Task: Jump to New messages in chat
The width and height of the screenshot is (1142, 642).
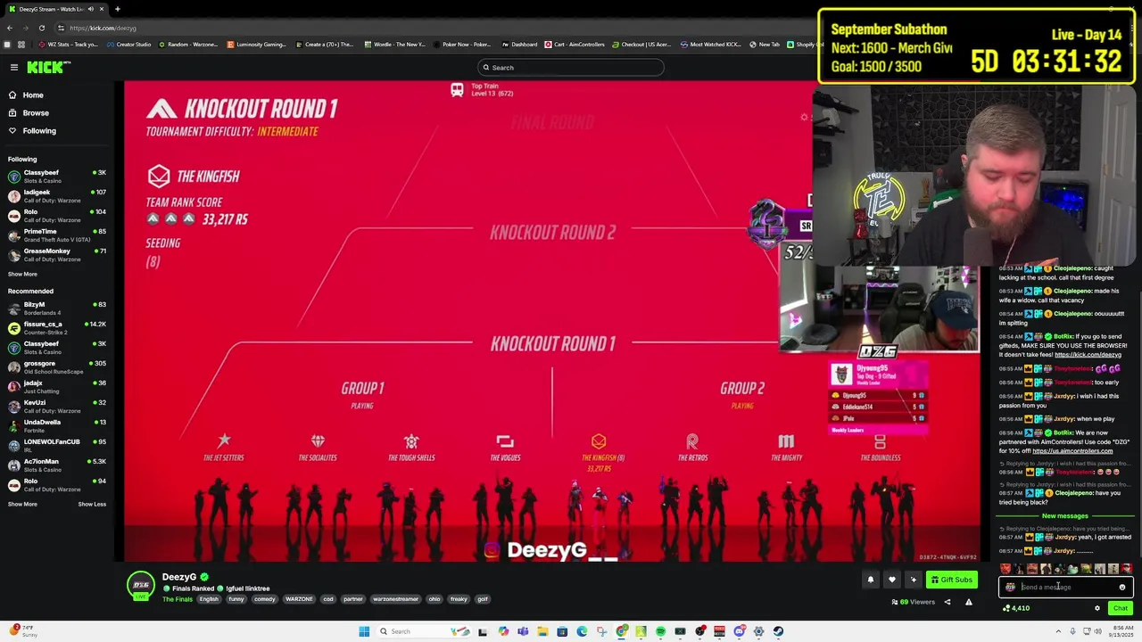Action: point(1065,516)
